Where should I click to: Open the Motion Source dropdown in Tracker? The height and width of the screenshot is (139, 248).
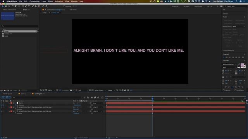tap(239, 27)
